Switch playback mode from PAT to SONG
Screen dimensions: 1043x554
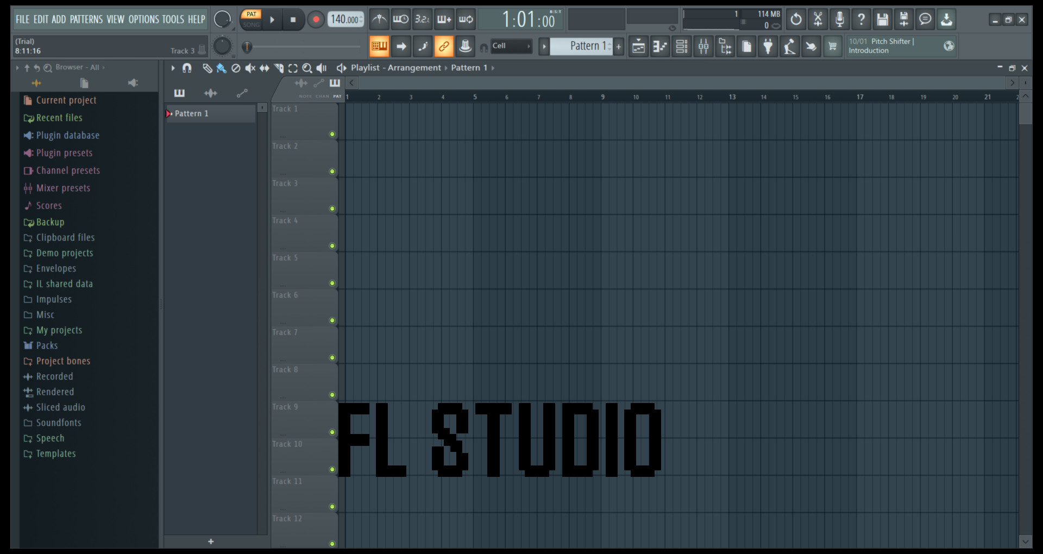coord(252,24)
